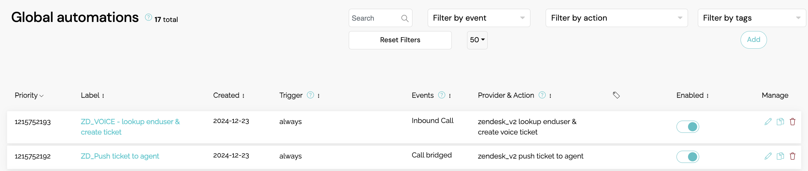The image size is (808, 171).
Task: Open the 50 page size dropdown
Action: click(x=477, y=40)
